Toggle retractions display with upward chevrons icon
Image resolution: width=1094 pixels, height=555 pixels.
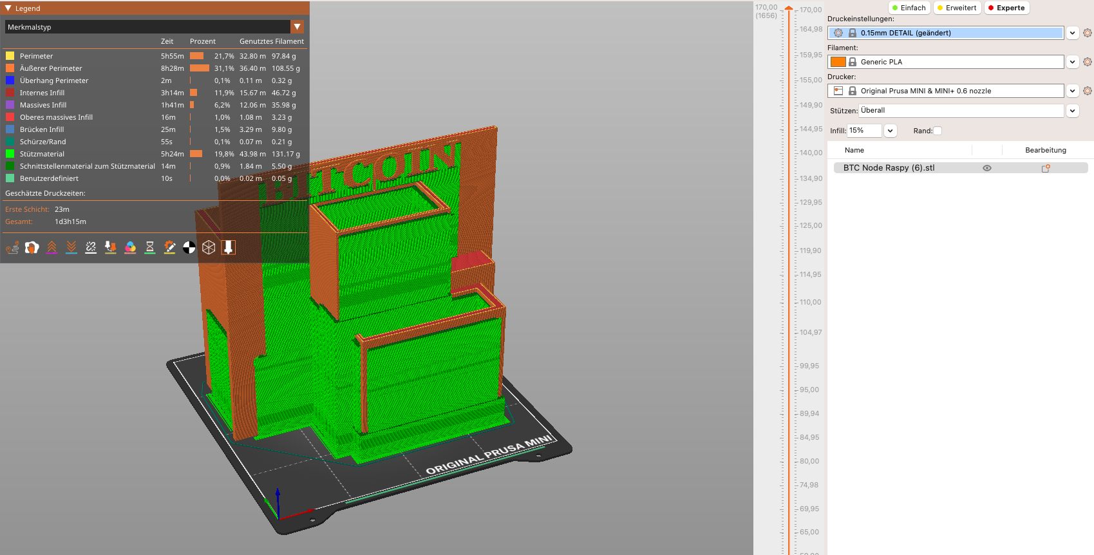click(x=52, y=247)
